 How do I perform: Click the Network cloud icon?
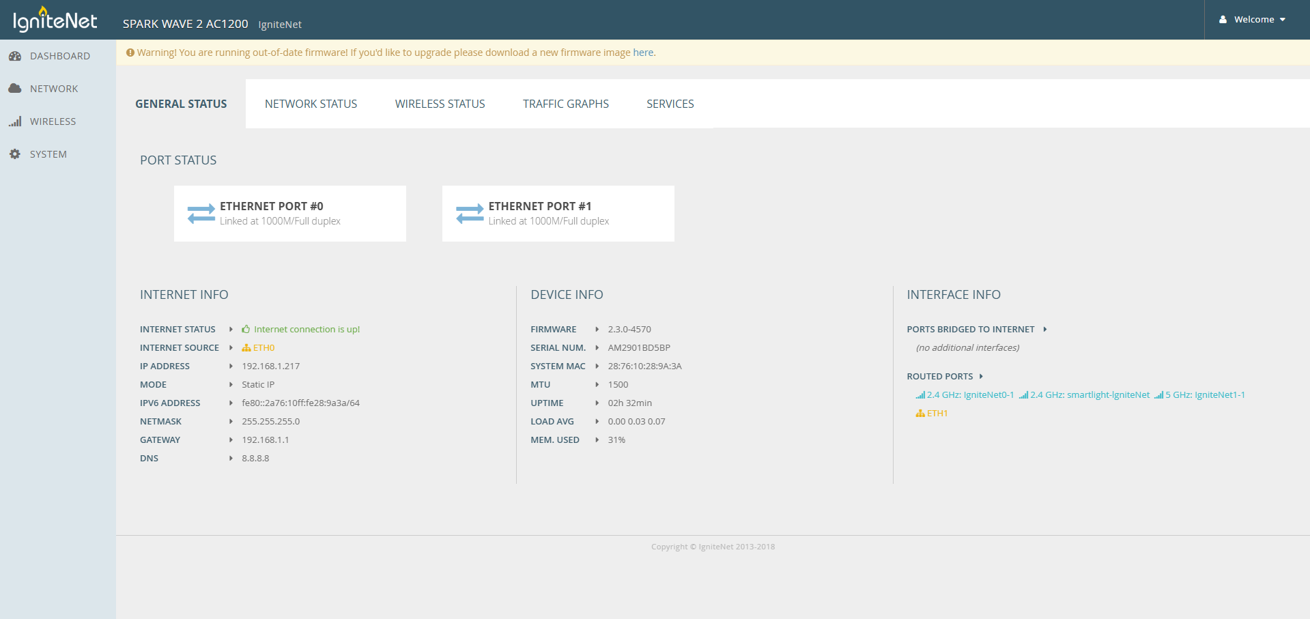(x=15, y=89)
